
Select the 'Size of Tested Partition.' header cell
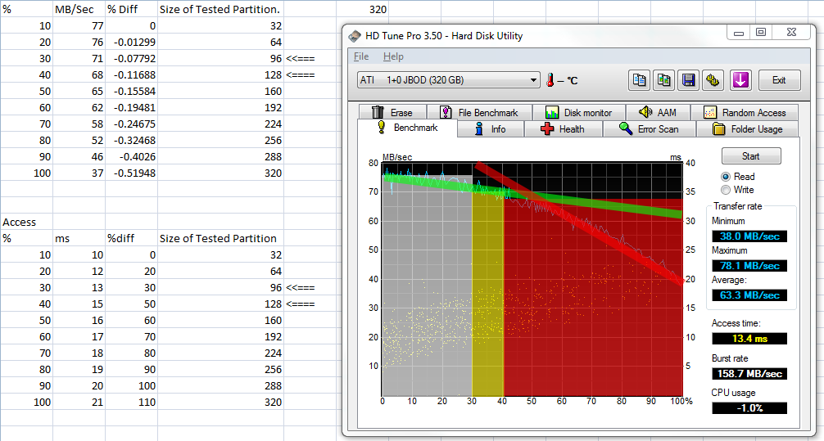[220, 10]
